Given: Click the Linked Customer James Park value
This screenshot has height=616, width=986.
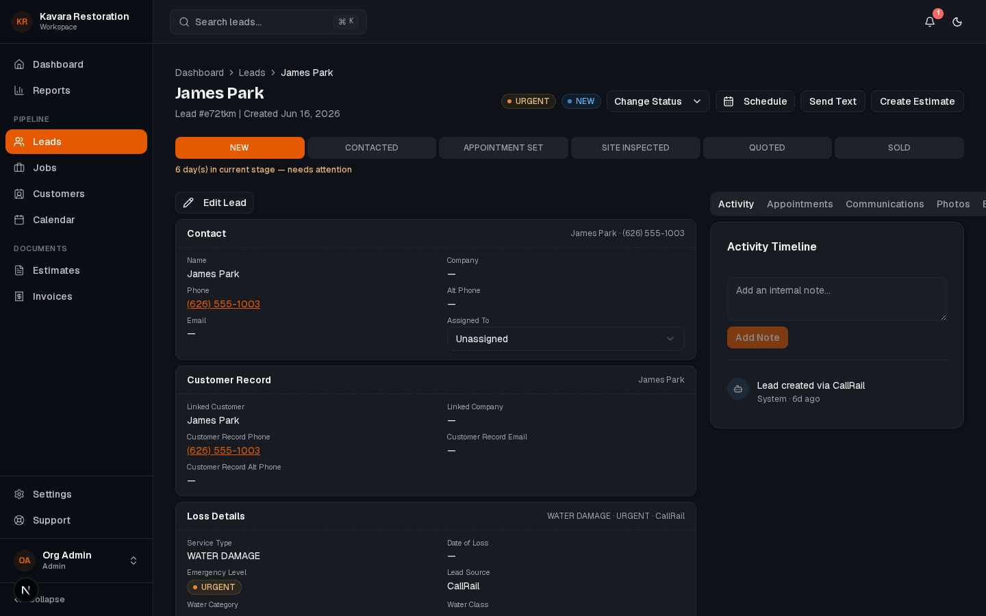Looking at the screenshot, I should pos(213,420).
